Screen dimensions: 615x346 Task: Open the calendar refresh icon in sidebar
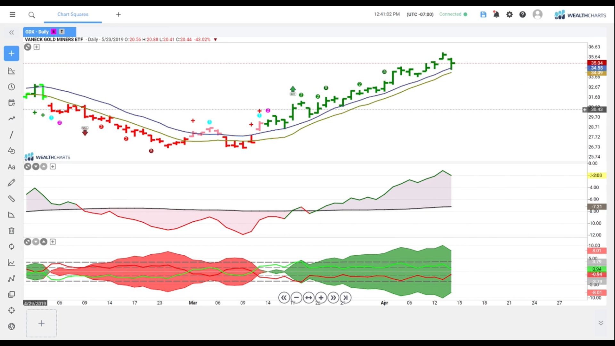pos(12,103)
